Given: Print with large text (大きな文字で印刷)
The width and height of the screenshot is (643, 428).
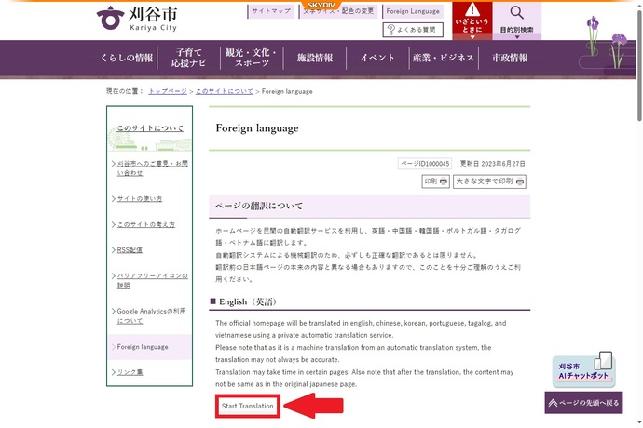Looking at the screenshot, I should coord(489,181).
